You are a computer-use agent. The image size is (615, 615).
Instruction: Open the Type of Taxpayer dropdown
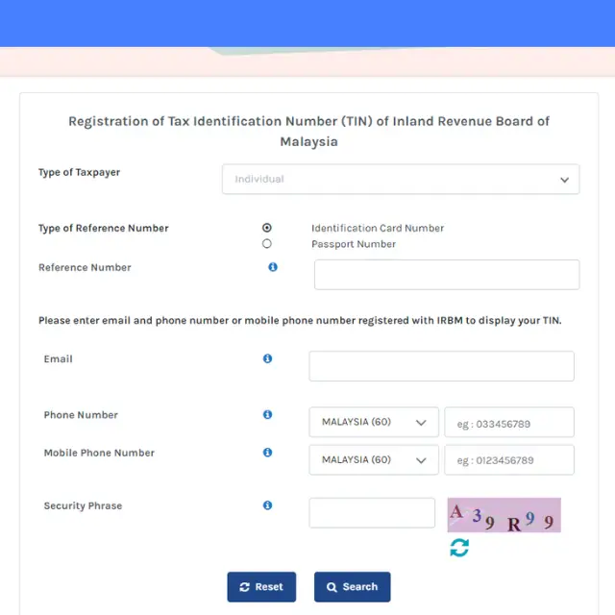point(400,179)
